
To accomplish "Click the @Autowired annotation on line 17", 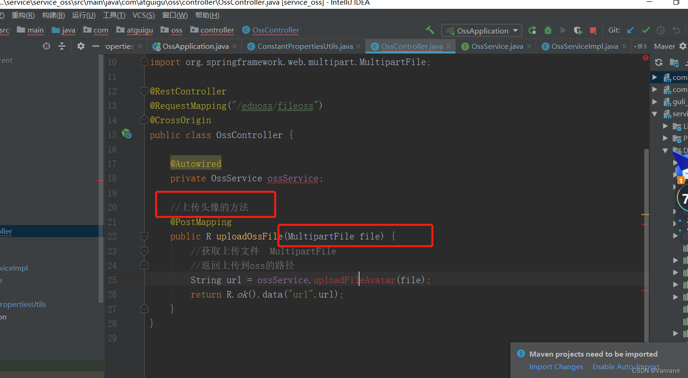I will [x=196, y=164].
